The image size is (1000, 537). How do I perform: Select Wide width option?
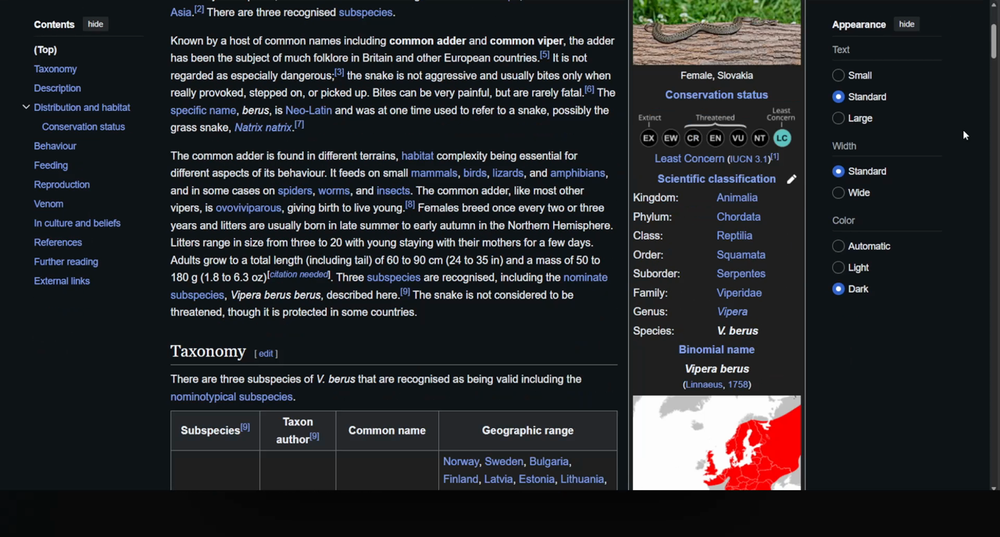click(838, 193)
